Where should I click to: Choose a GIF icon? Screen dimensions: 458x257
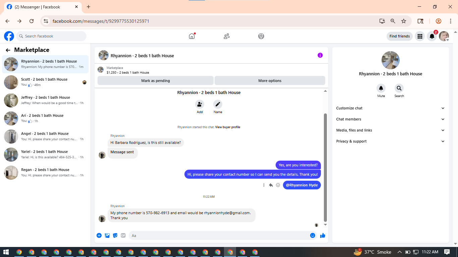pos(123,236)
